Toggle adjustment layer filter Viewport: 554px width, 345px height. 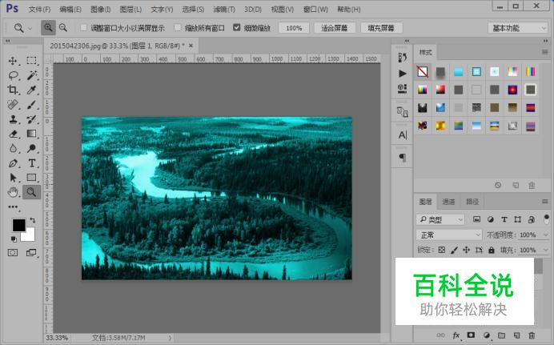[x=491, y=219]
